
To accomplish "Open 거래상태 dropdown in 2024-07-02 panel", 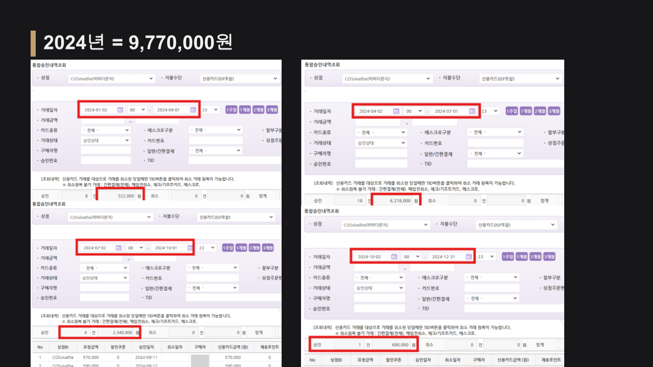I will [x=104, y=278].
